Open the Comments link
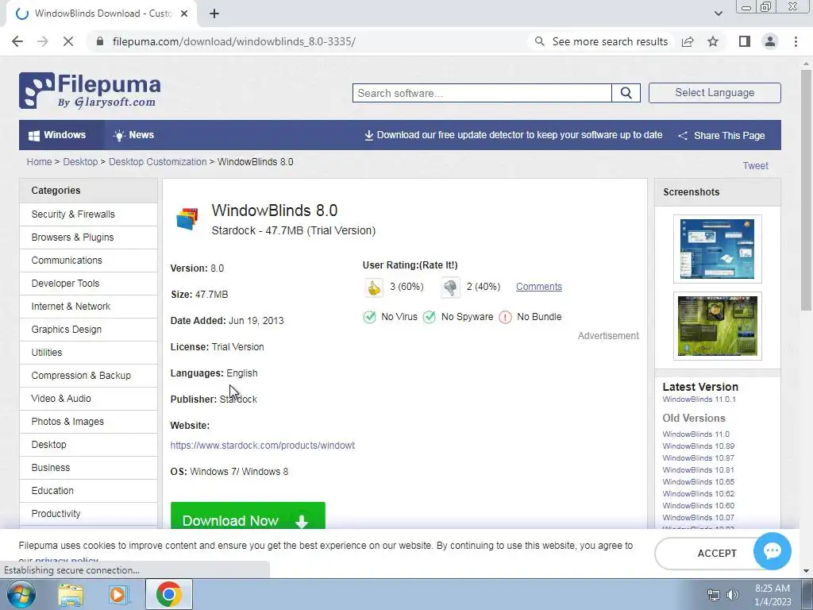Screen dimensions: 813x610 (x=539, y=286)
